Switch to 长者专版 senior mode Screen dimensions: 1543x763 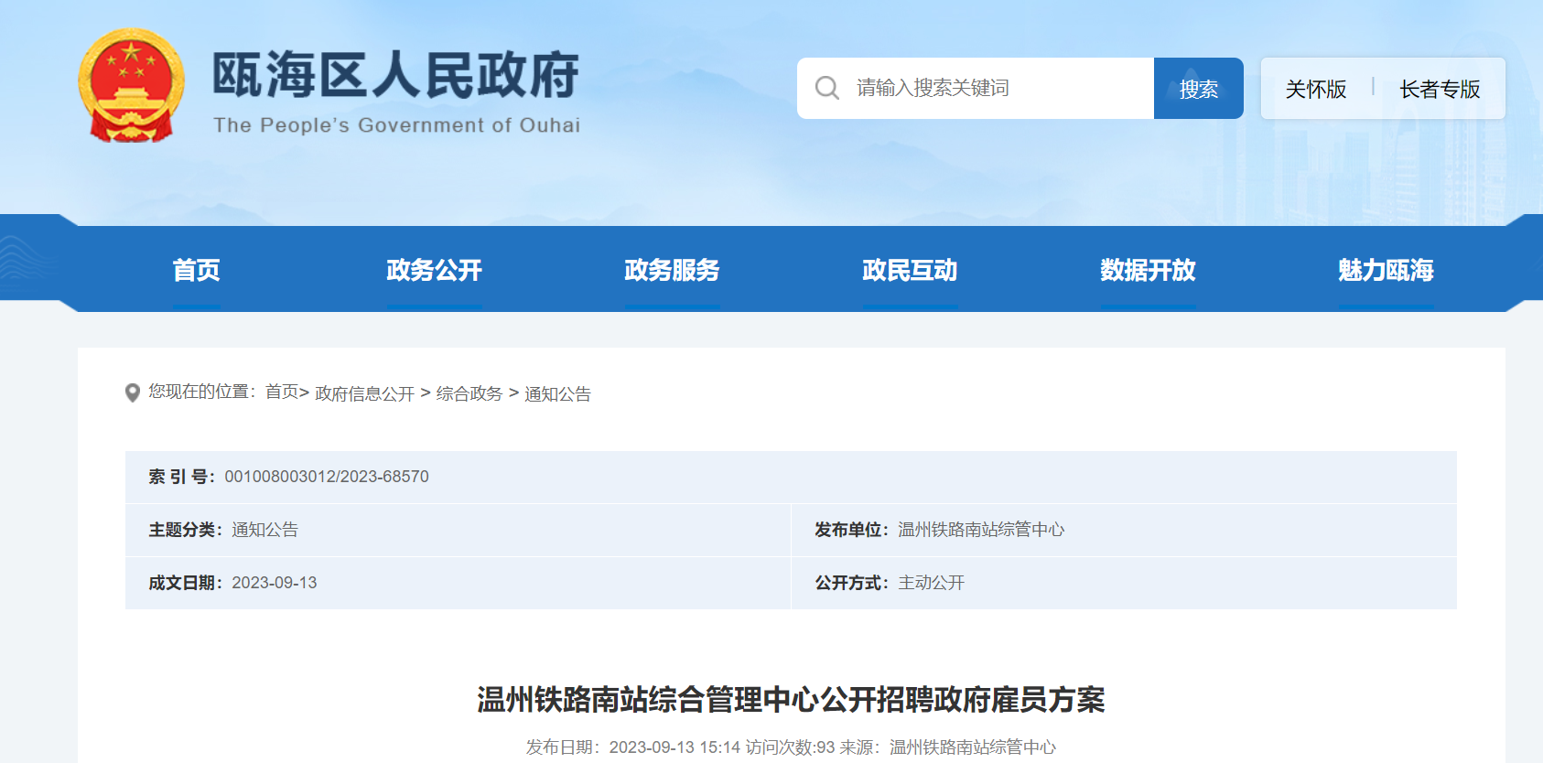1439,89
